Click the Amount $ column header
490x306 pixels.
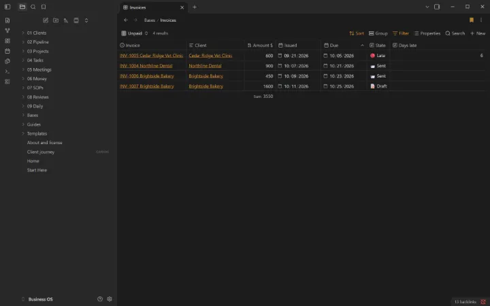coord(260,46)
